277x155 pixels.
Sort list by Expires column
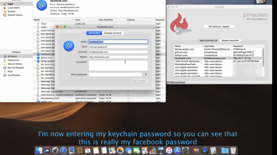pyautogui.click(x=141, y=20)
